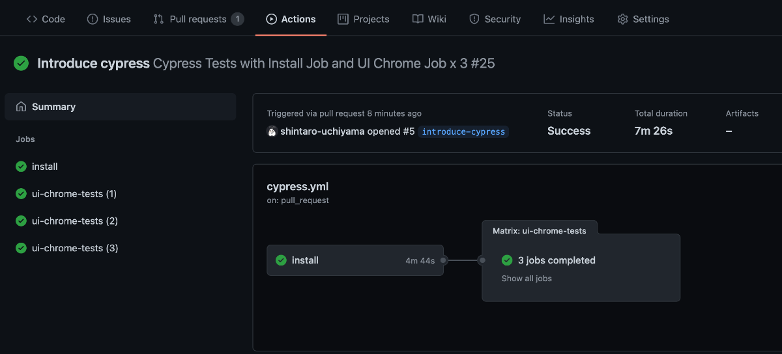This screenshot has height=354, width=782.
Task: Click the 3 jobs completed text
Action: [x=557, y=260]
